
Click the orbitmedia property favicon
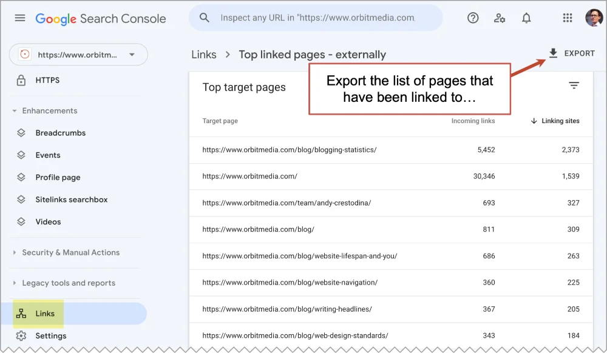tap(25, 54)
